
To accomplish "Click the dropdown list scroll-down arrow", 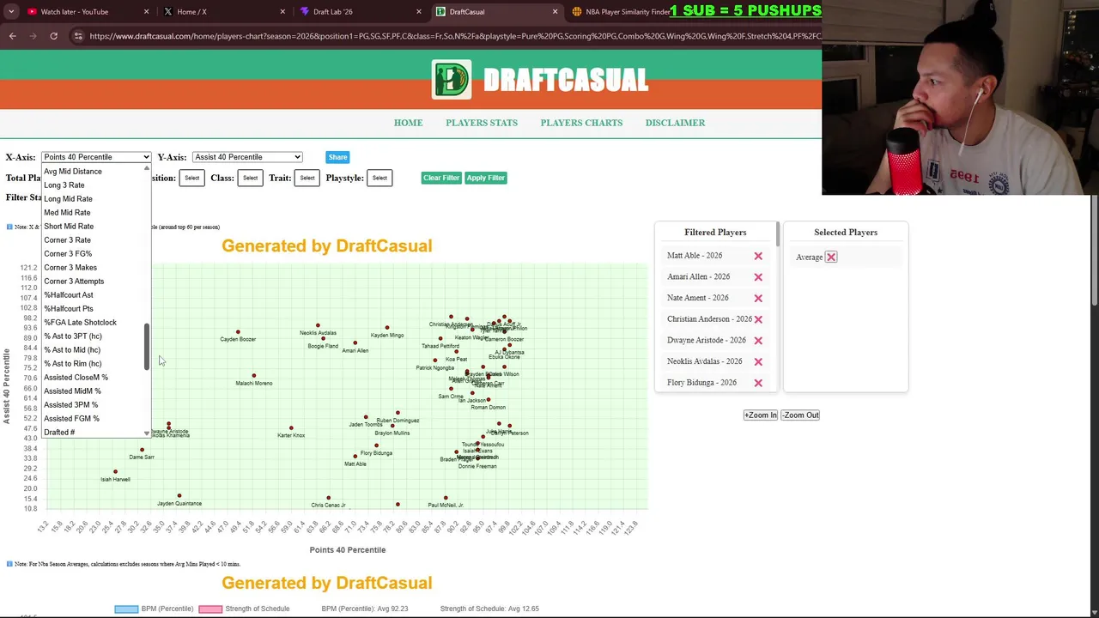I will 147,433.
